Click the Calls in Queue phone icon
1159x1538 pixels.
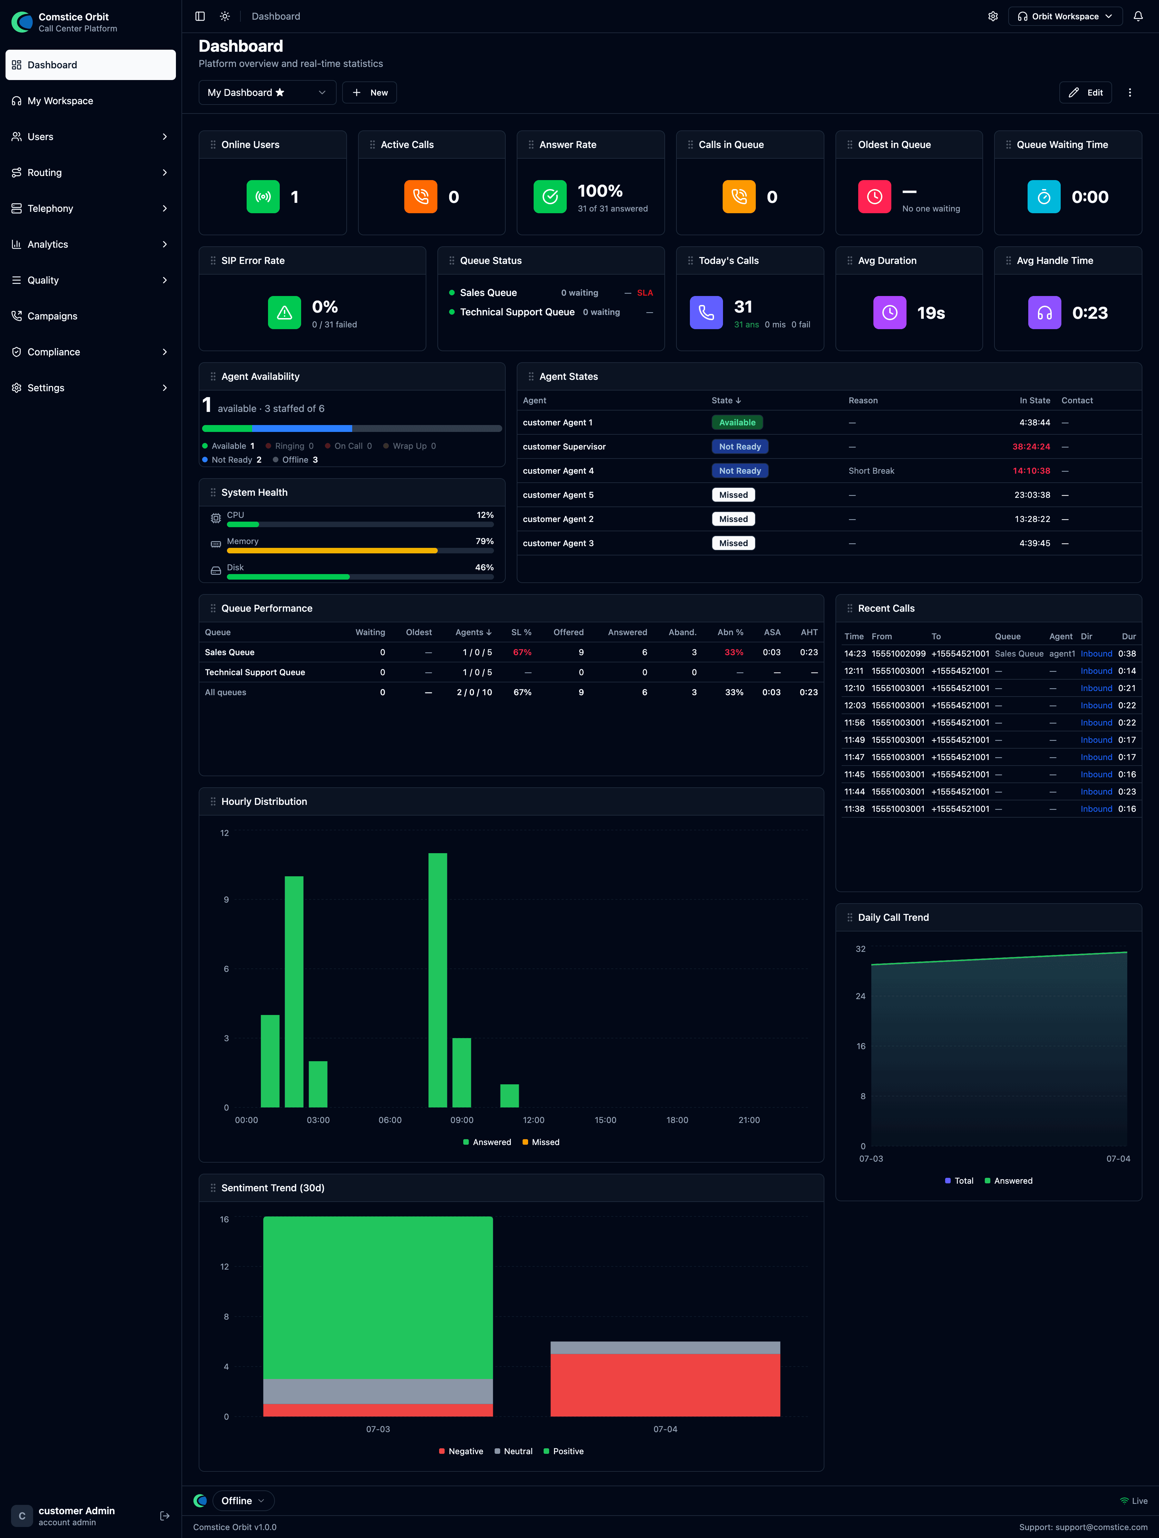tap(739, 197)
